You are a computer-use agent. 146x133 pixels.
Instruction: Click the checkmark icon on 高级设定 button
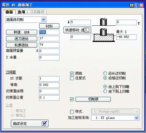pyautogui.click(x=44, y=123)
